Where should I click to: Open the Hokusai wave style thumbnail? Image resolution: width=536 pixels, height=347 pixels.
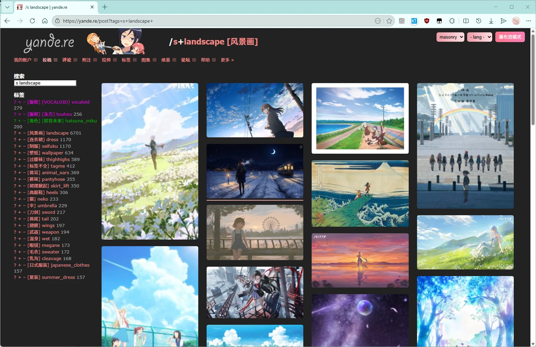[360, 193]
